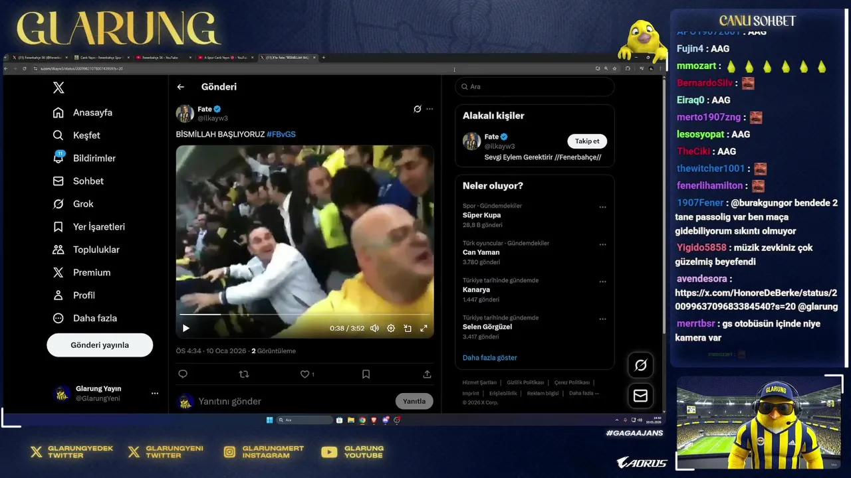
Task: Open Chrome from the taskbar
Action: [x=362, y=420]
